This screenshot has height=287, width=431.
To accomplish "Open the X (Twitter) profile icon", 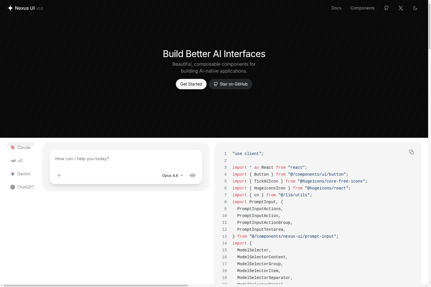I will pos(401,8).
